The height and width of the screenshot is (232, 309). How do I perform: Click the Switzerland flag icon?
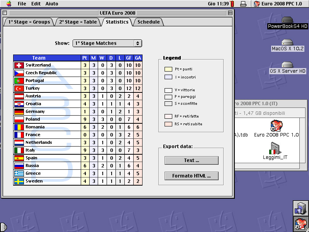tap(19, 65)
